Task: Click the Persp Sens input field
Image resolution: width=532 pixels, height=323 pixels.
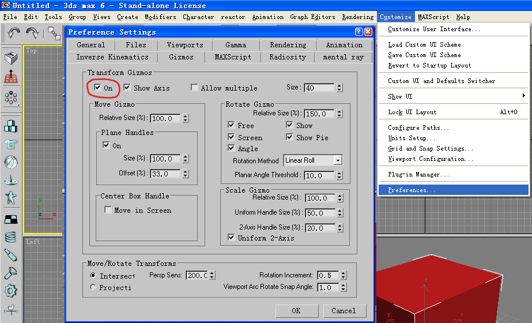Action: (197, 275)
